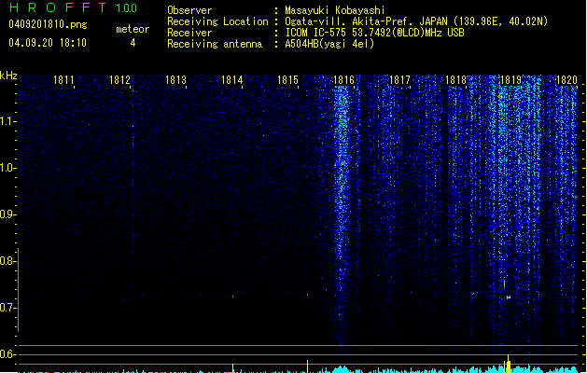Viewport: 587px width, 373px height.
Task: Click the yellow level spike below 1815
Action: tap(307, 366)
